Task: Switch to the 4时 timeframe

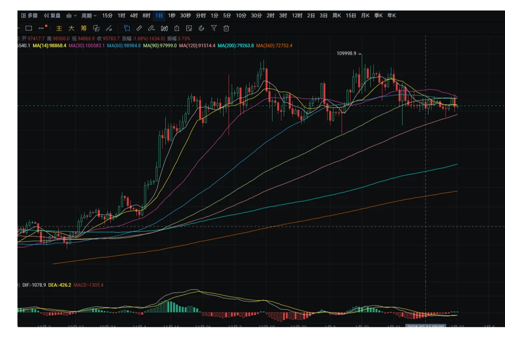Action: click(134, 16)
